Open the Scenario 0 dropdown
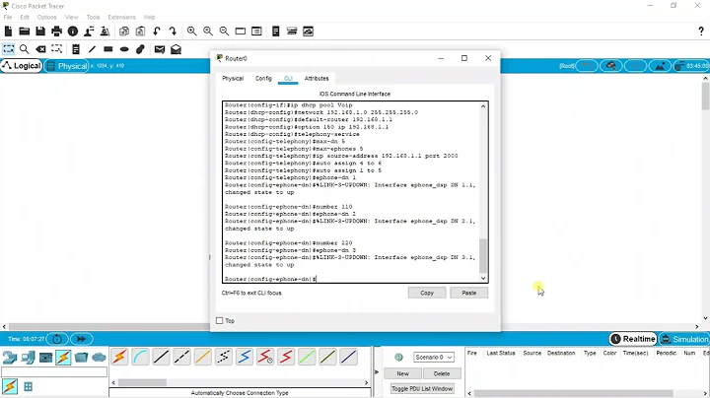The height and width of the screenshot is (398, 710). pos(433,357)
